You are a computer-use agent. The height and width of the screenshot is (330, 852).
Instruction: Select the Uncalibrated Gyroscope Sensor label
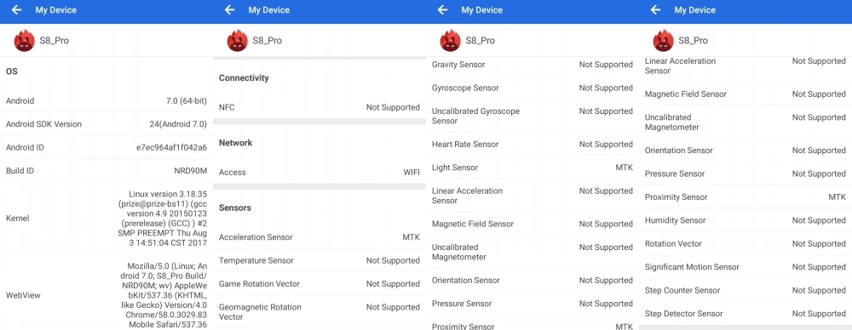(x=475, y=116)
